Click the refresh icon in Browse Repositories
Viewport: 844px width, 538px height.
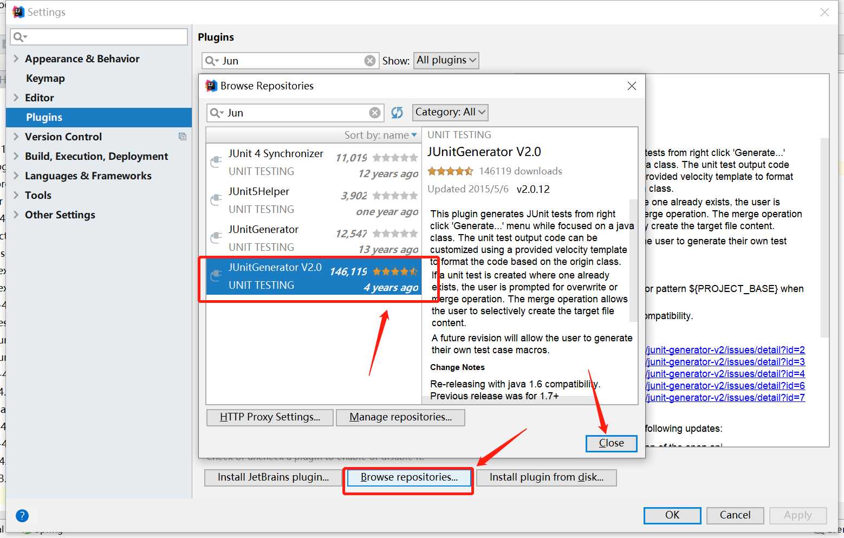[x=397, y=112]
